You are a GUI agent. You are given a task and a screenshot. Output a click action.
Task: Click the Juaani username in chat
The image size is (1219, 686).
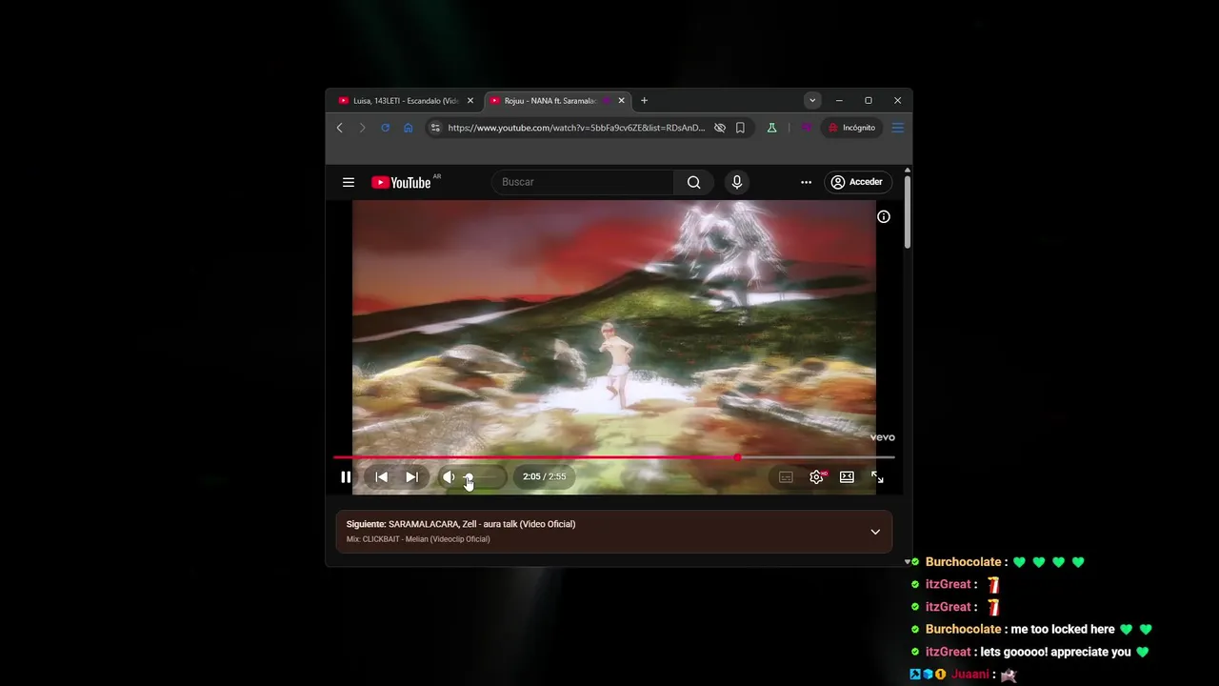pyautogui.click(x=969, y=675)
